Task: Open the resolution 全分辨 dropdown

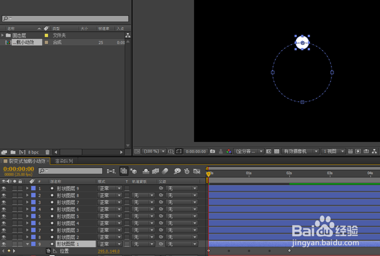Action: coord(249,152)
